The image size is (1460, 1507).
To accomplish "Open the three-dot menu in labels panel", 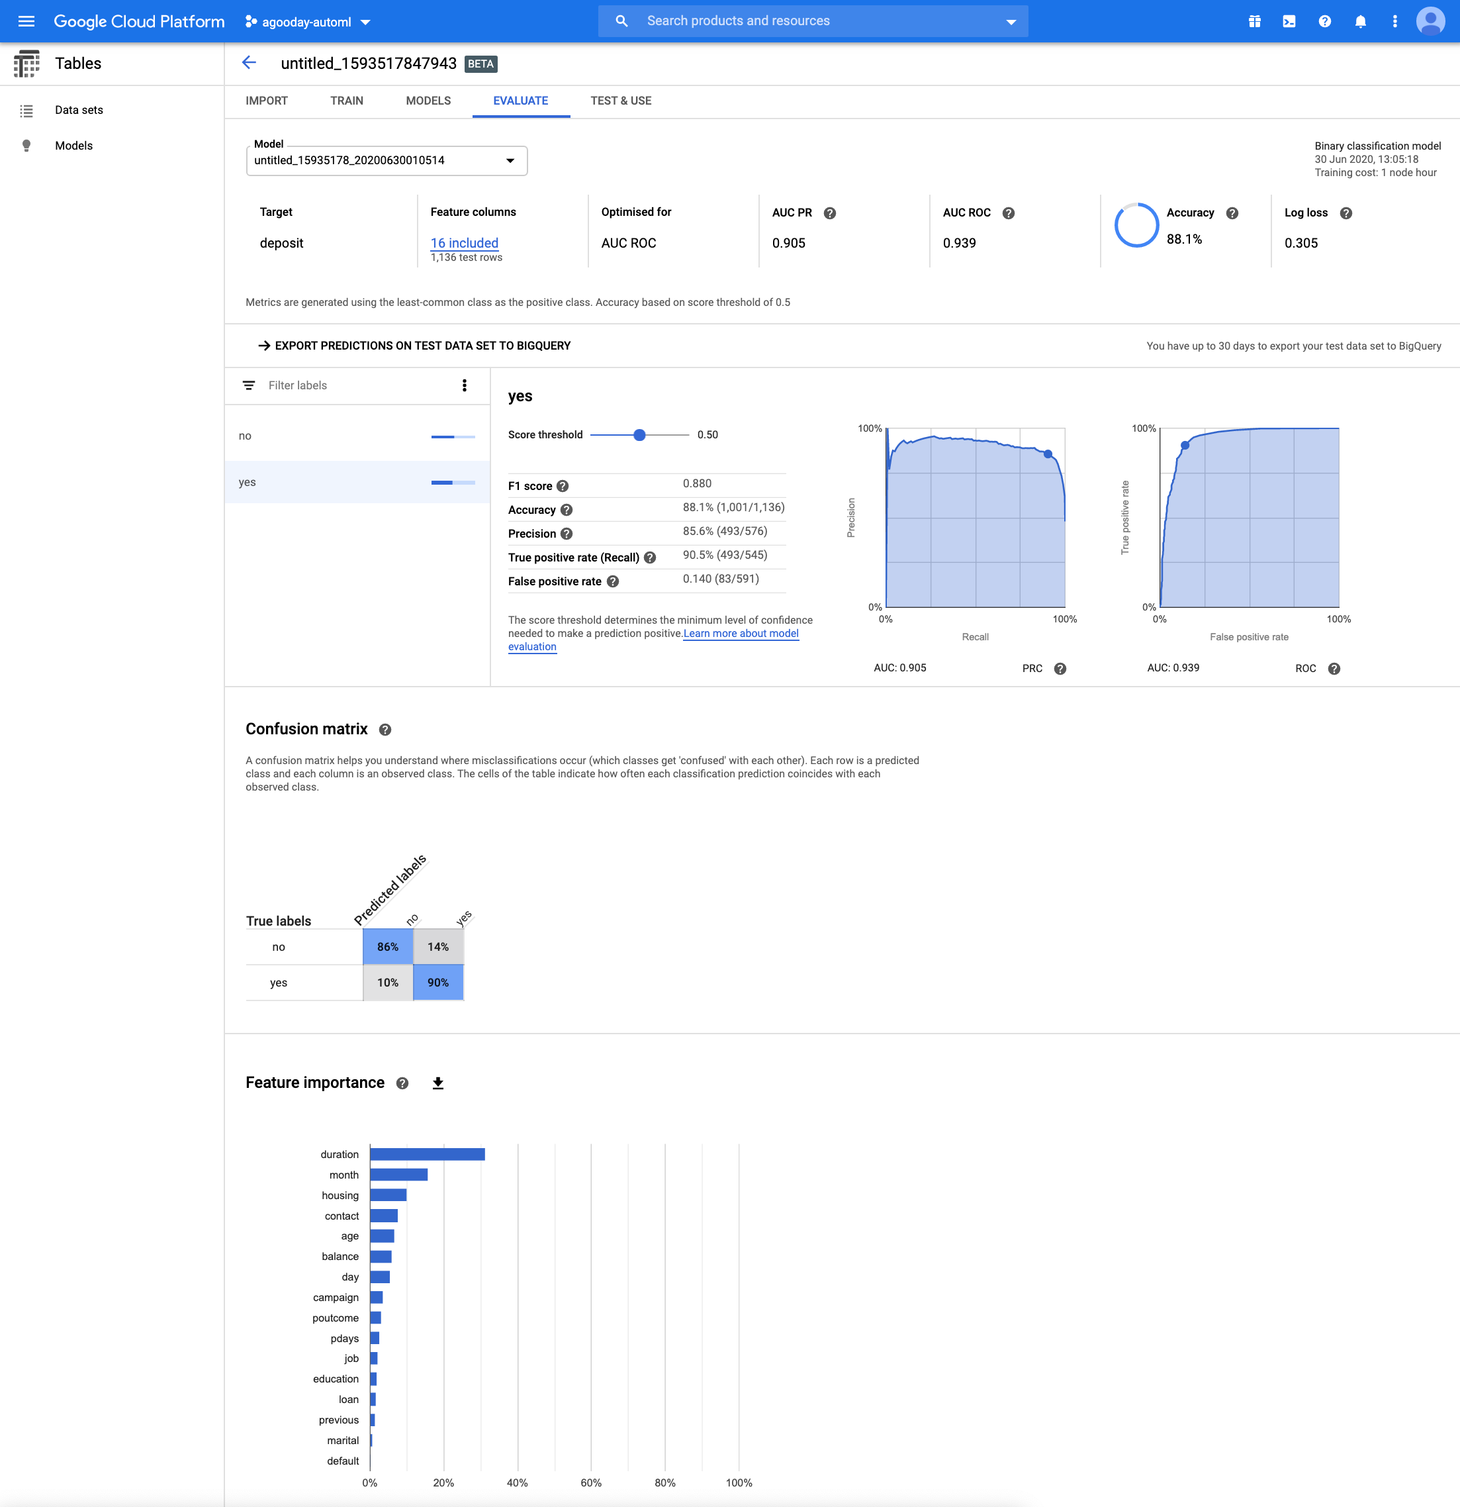I will click(x=464, y=385).
